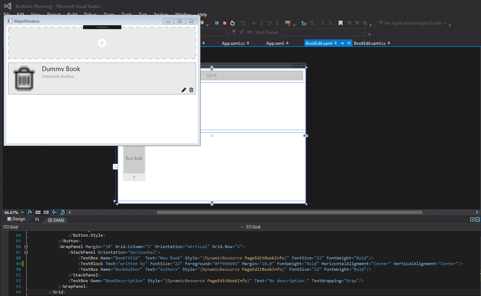Image resolution: width=481 pixels, height=296 pixels.
Task: Click the New Book thumbnail in the designer
Action: point(134,160)
